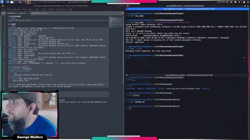Click next tab arrow in Sublime
Image resolution: width=250 pixels, height=140 pixels.
[x=4, y=13]
